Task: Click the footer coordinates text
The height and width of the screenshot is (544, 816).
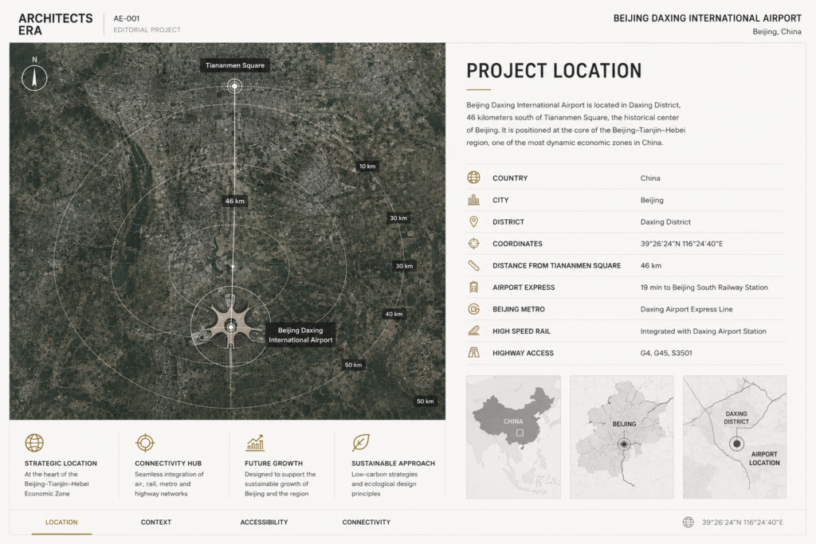Action: [x=743, y=522]
